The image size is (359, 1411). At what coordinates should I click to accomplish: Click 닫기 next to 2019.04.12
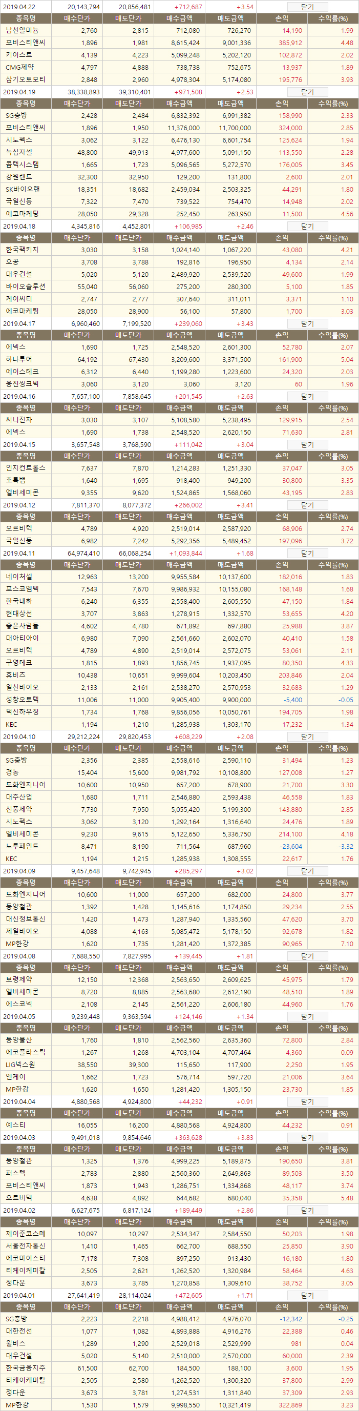(308, 505)
